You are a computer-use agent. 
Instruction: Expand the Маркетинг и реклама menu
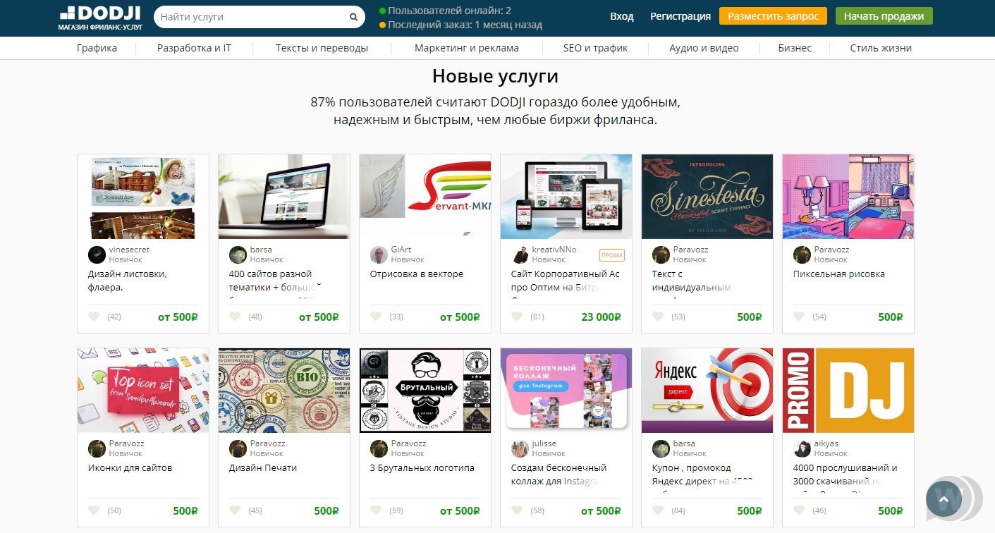click(467, 48)
